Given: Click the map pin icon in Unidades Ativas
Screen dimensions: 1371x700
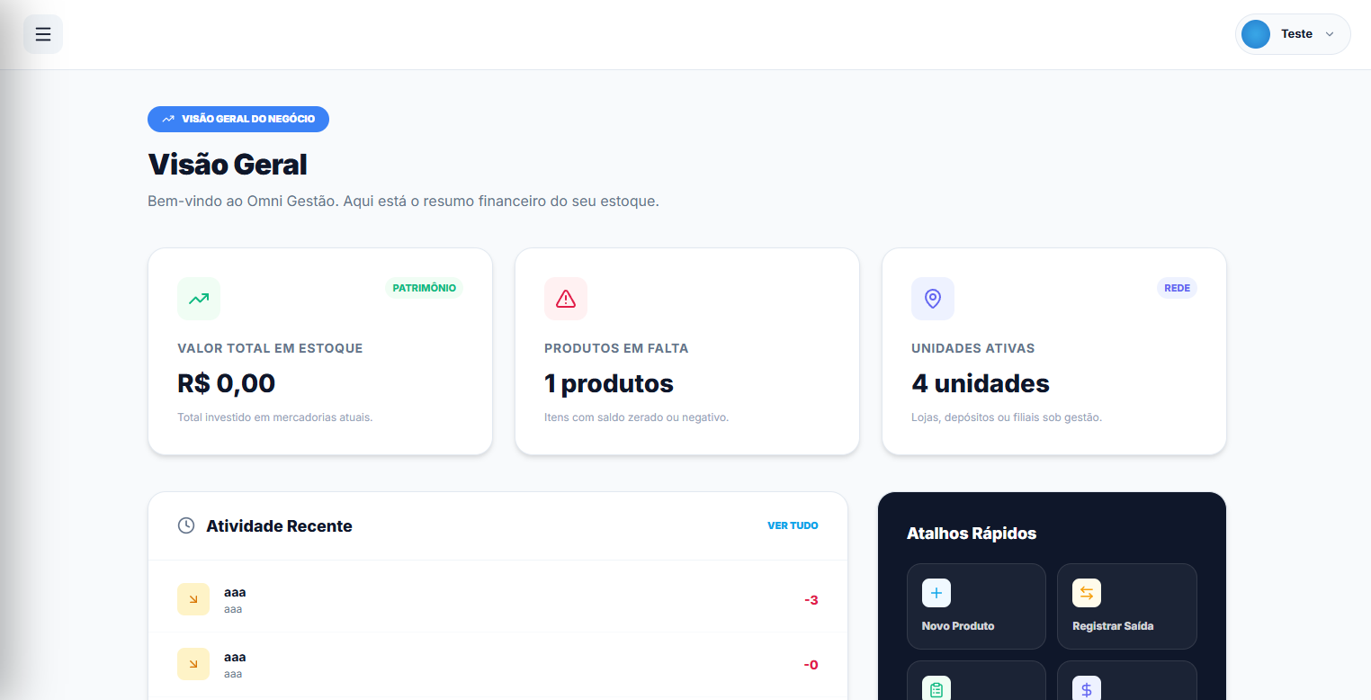Looking at the screenshot, I should [x=933, y=299].
